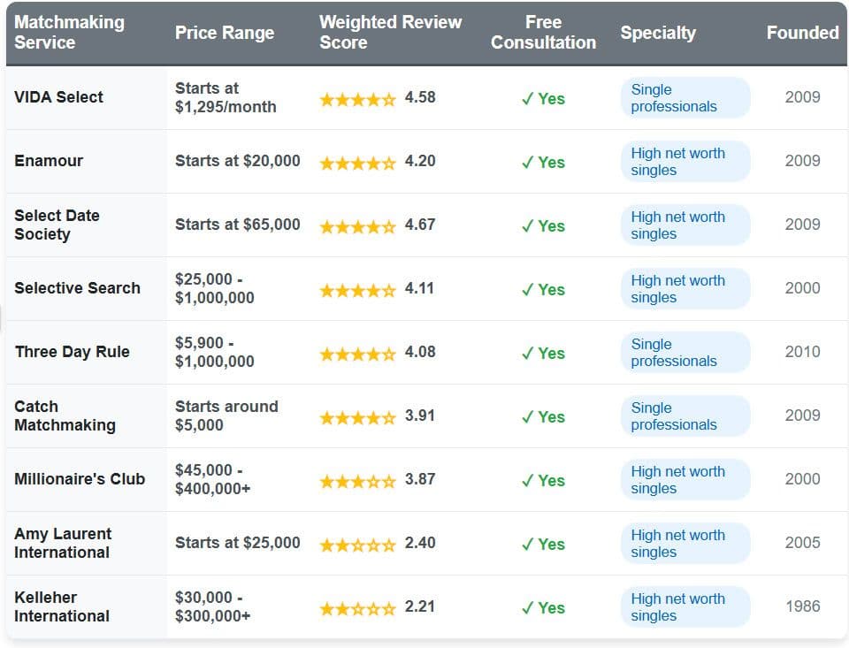Click Millionaire's Club star rating
849x648 pixels.
[x=357, y=481]
